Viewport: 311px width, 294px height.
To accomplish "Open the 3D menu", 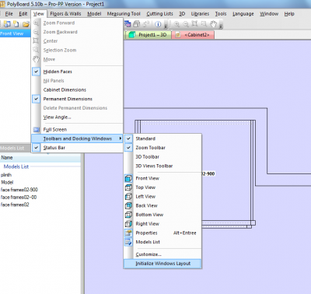I will pos(182,14).
